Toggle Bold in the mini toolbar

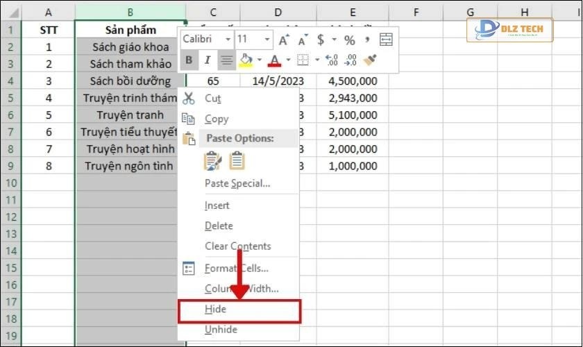(x=189, y=60)
